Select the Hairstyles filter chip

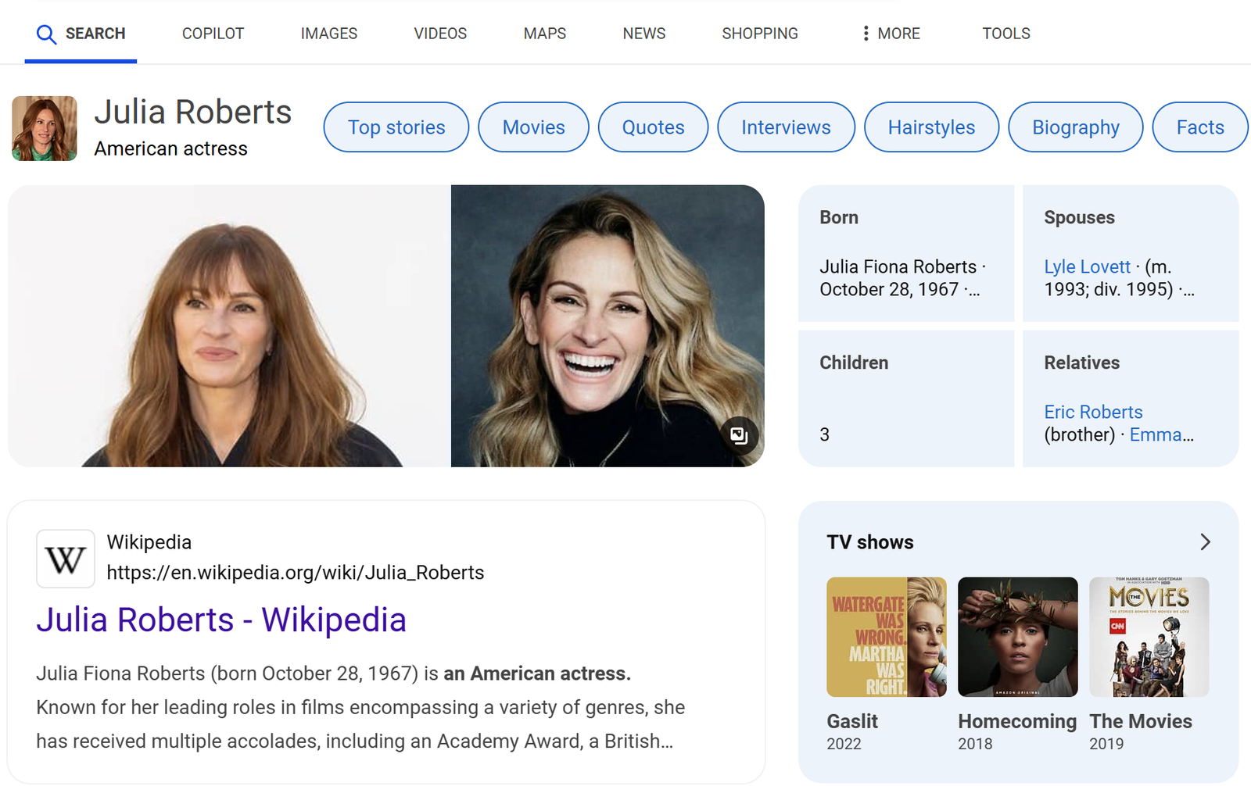(931, 127)
